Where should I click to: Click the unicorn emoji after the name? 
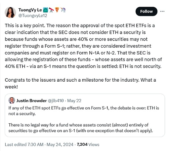[x=63, y=10]
